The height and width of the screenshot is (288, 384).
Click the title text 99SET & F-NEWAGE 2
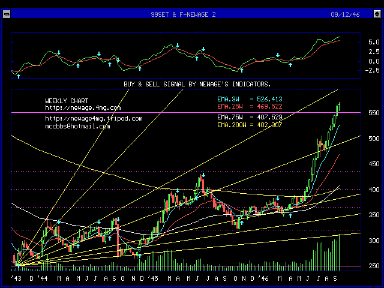(183, 14)
